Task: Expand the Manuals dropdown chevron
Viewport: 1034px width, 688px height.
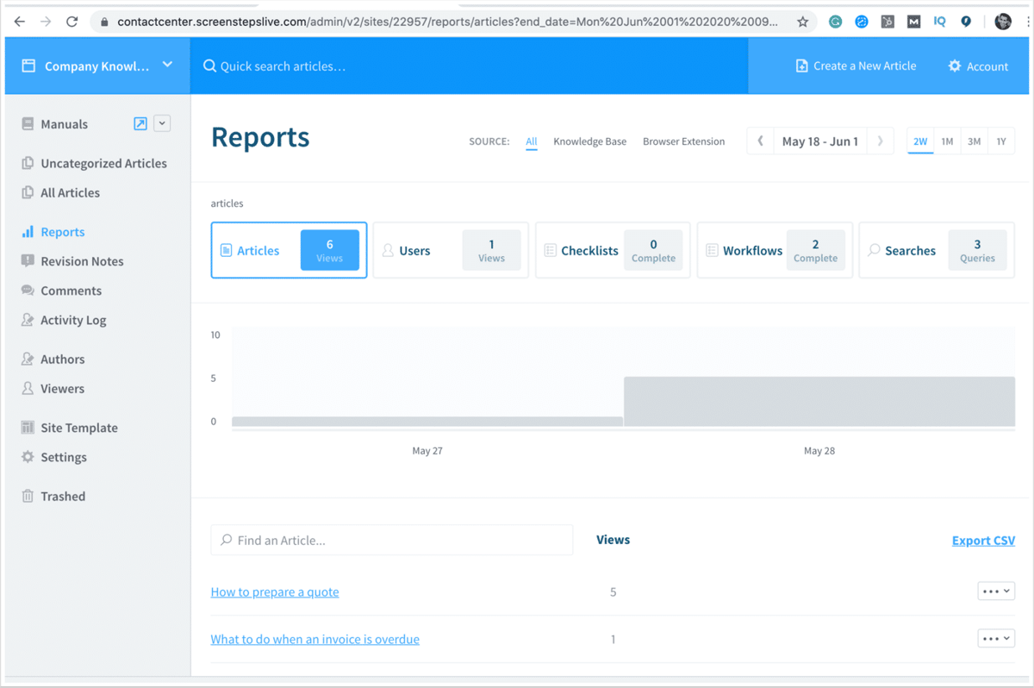Action: tap(160, 123)
